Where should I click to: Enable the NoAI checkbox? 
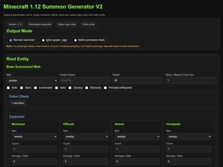[8, 88]
